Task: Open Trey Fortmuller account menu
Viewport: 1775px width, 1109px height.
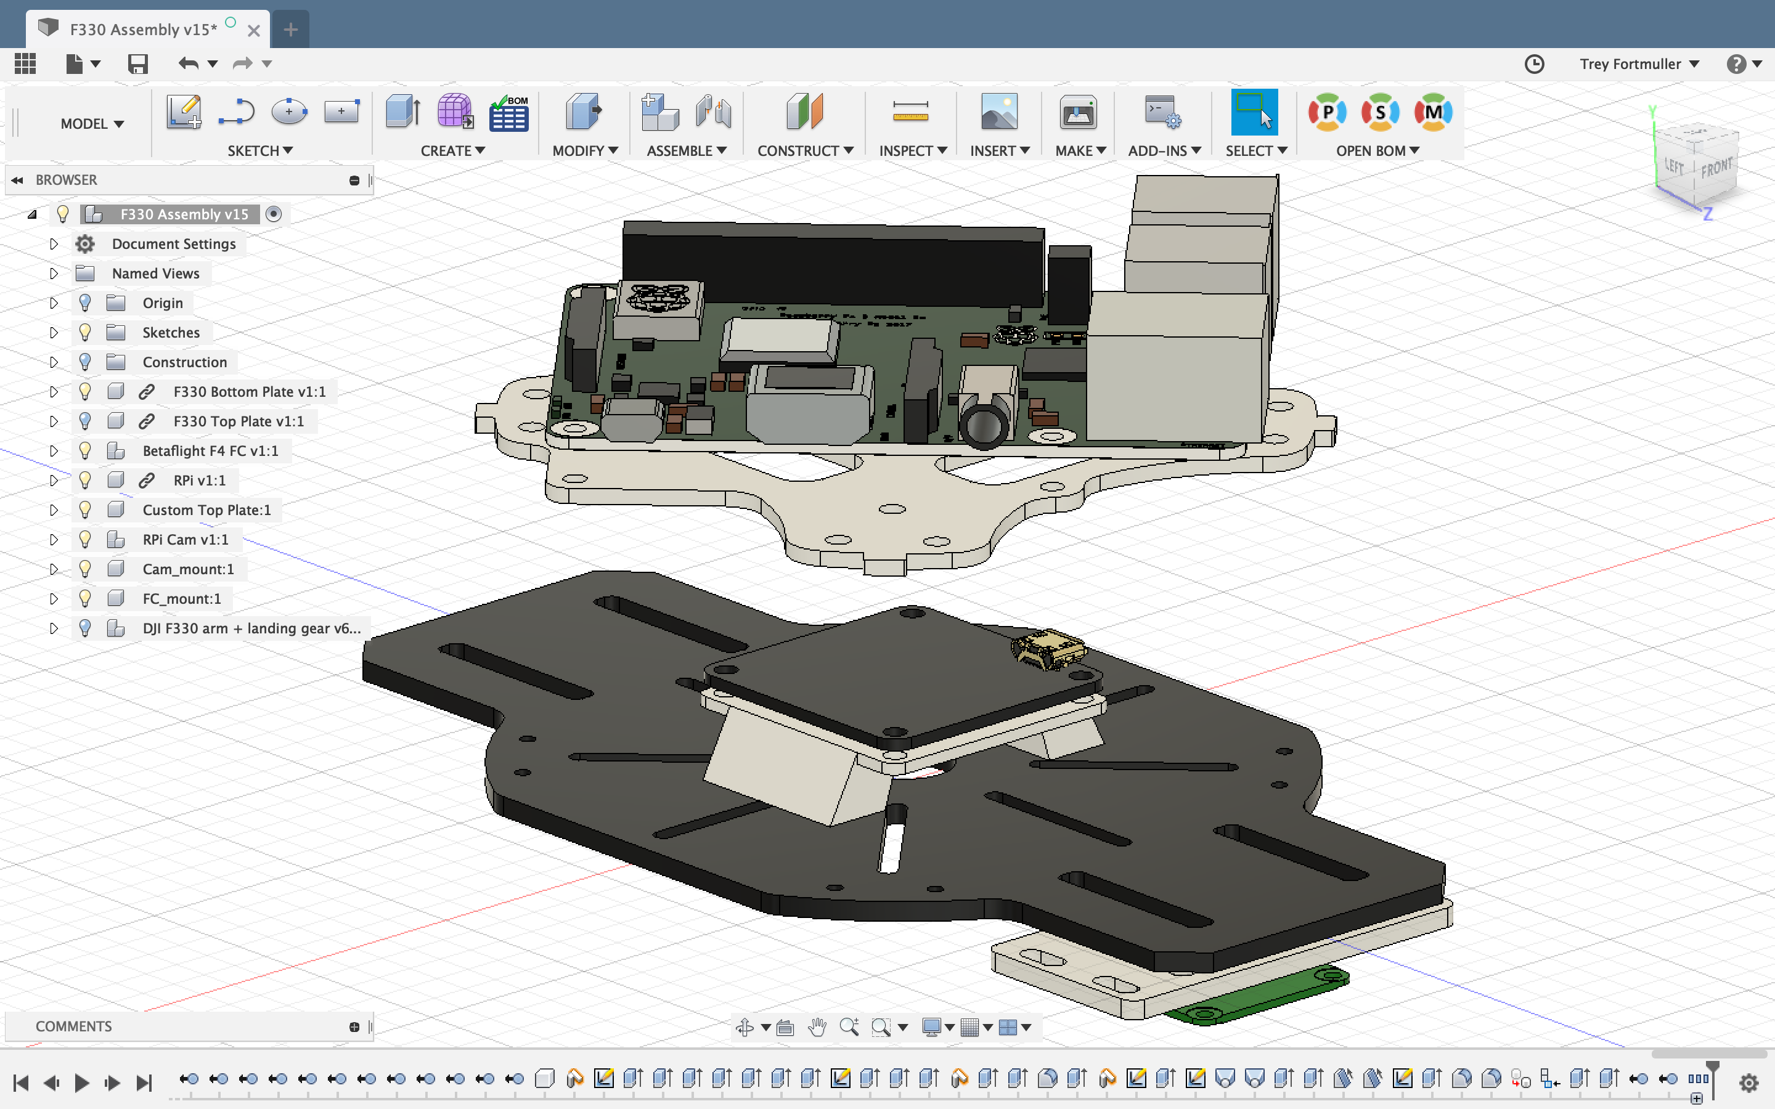Action: tap(1639, 64)
